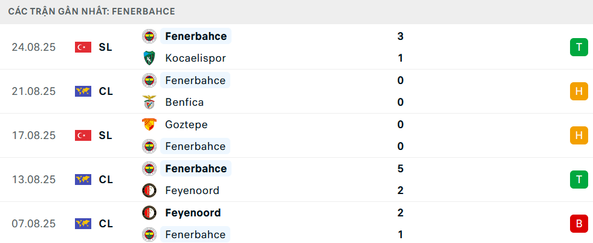
Task: Open bold Feyenoord link in 07.08.25 match
Action: pos(193,213)
